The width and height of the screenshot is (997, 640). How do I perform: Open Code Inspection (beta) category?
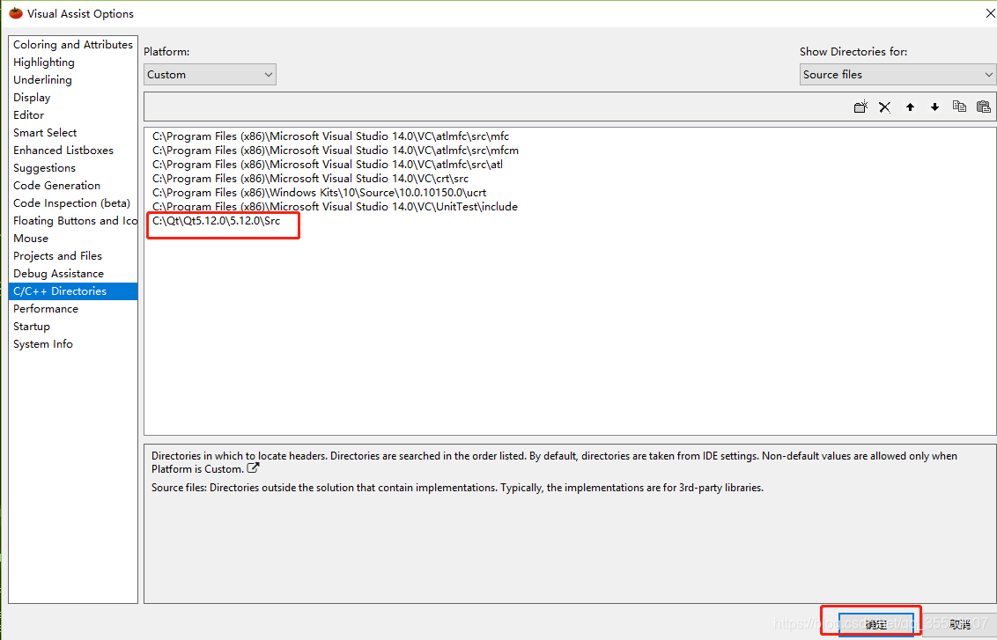point(72,203)
